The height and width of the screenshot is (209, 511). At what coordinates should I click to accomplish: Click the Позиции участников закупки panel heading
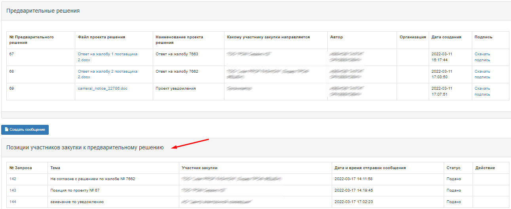pos(85,148)
